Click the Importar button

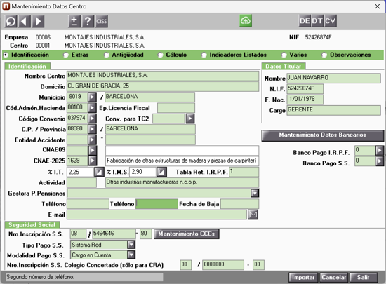click(x=303, y=278)
